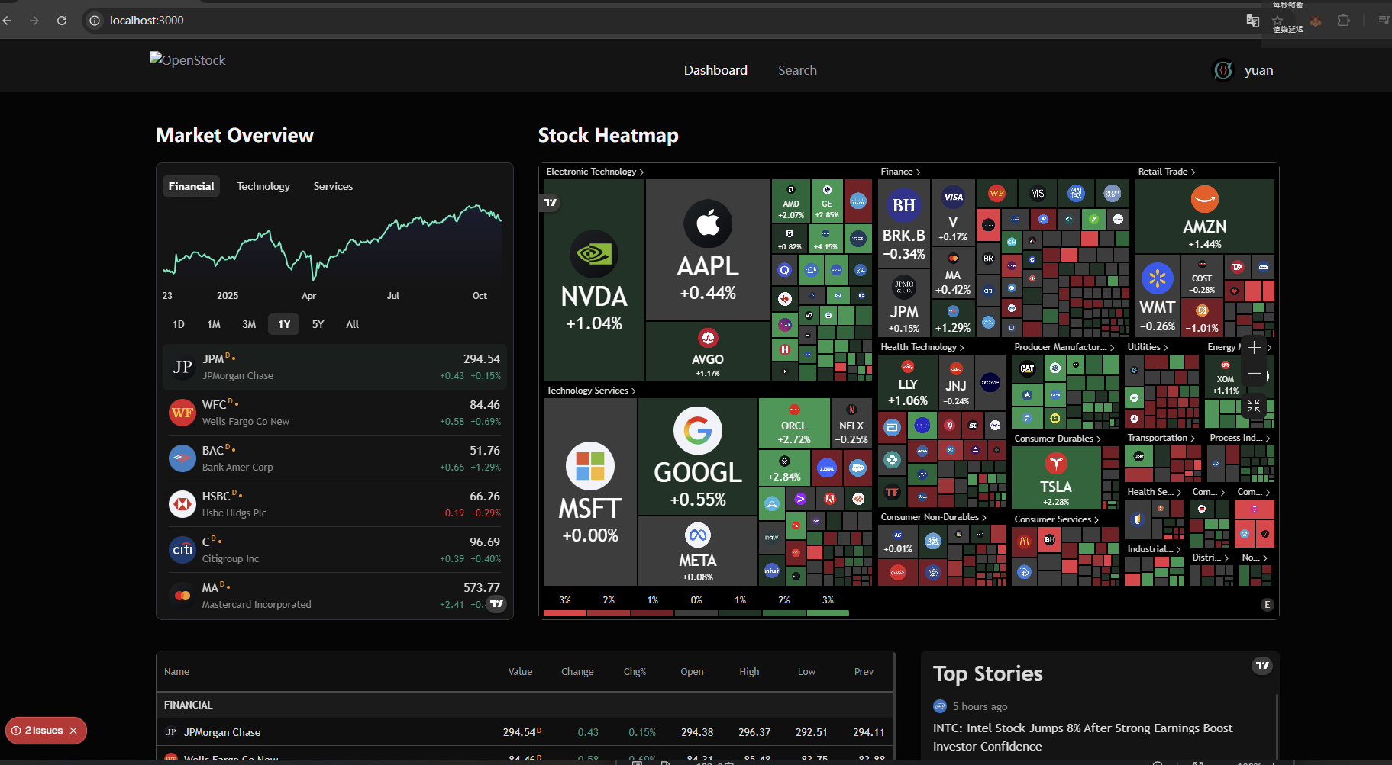The width and height of the screenshot is (1392, 765).
Task: Select the 1D time range
Action: 179,324
